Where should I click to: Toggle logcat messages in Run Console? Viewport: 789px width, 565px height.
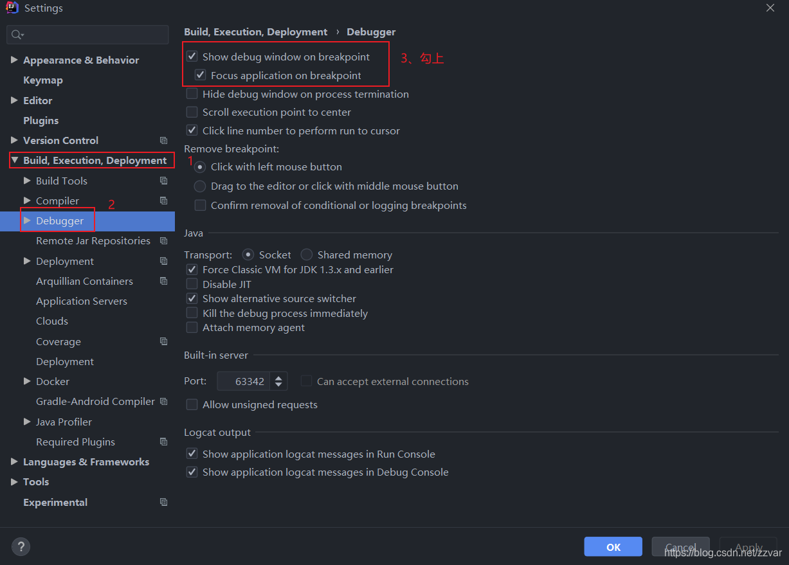pos(192,454)
